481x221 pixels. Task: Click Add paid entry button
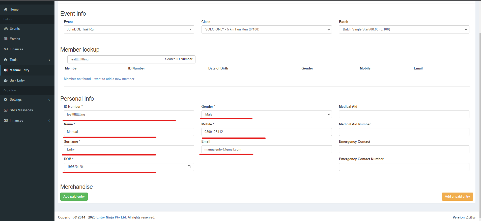coord(74,197)
